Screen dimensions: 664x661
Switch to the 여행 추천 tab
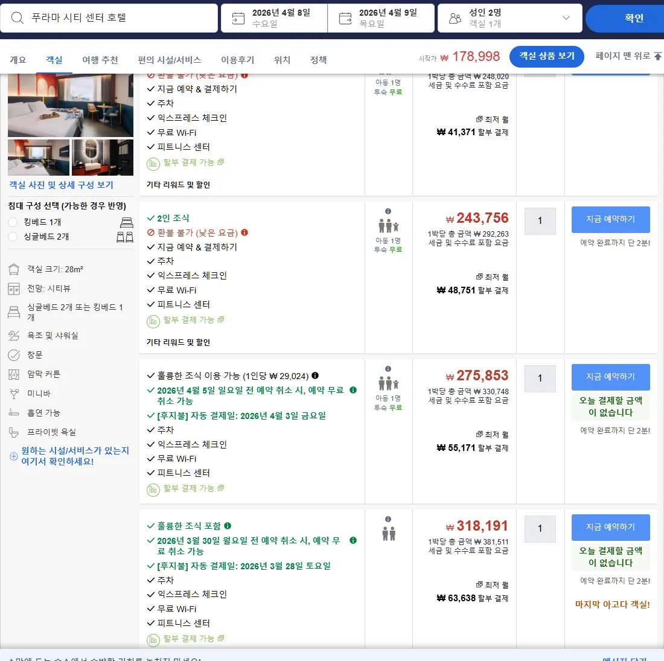[100, 60]
